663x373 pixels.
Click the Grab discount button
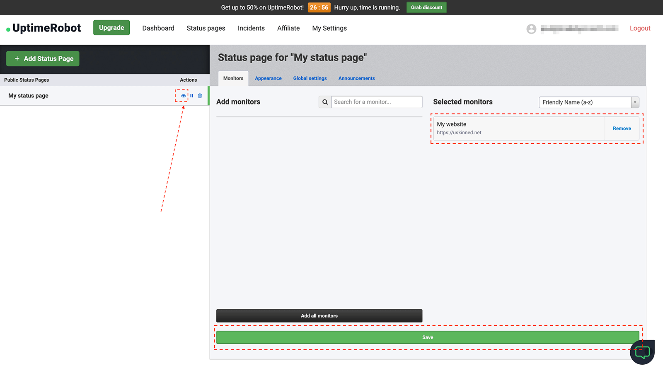426,7
